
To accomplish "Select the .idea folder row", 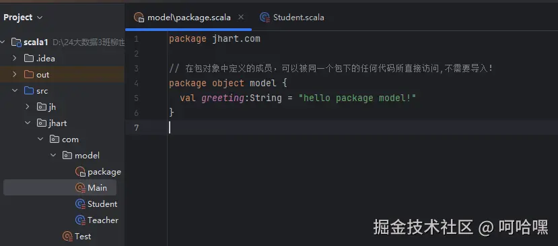I will click(x=63, y=58).
